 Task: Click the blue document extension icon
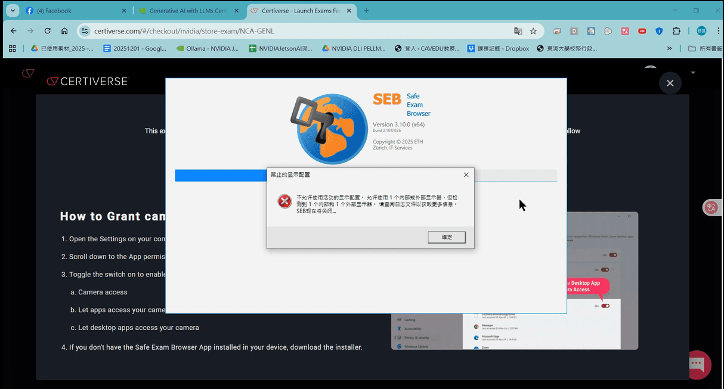pos(591,31)
